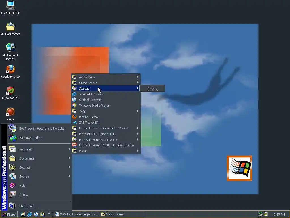The image size is (290, 218).
Task: Click the yellow disc page tray icon
Action: [266, 214]
